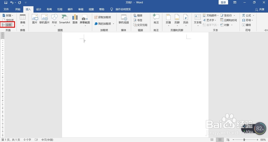Zoom in with the plus button
Viewport: 268px width, 142px height.
[257, 140]
